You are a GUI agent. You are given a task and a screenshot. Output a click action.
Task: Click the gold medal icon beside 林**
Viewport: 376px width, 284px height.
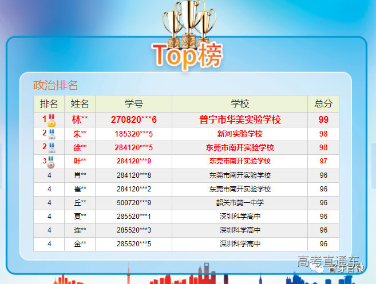click(x=52, y=120)
